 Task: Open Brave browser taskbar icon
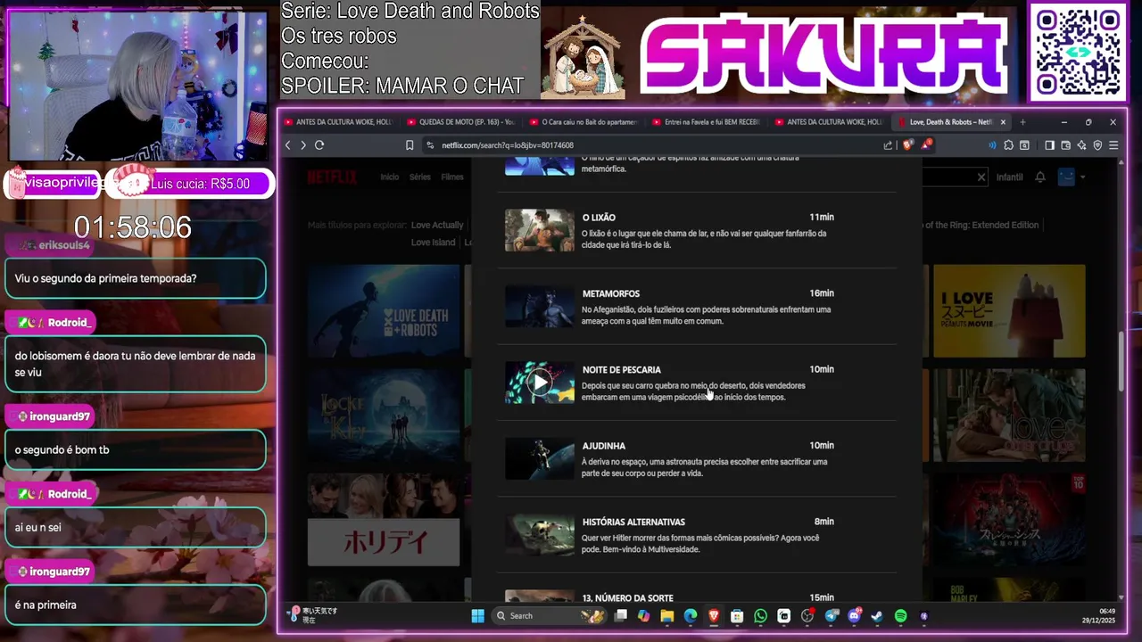(x=714, y=615)
